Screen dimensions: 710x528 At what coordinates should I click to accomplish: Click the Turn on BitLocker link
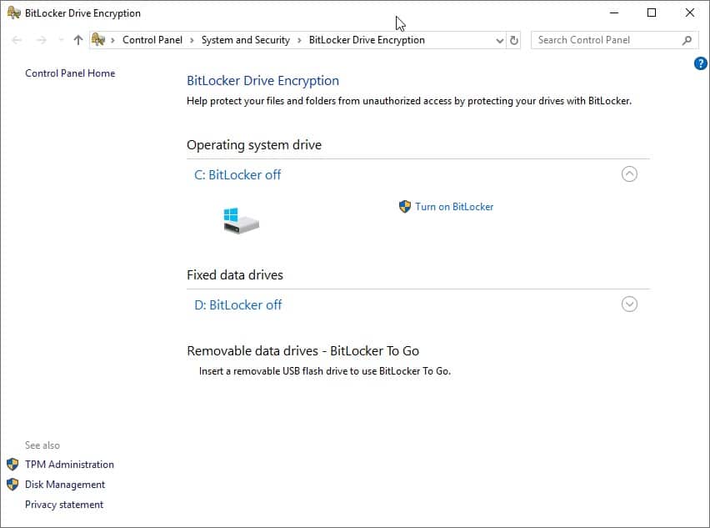click(454, 207)
